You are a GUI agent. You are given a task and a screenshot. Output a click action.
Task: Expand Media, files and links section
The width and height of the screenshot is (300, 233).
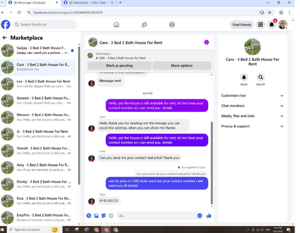tap(253, 116)
